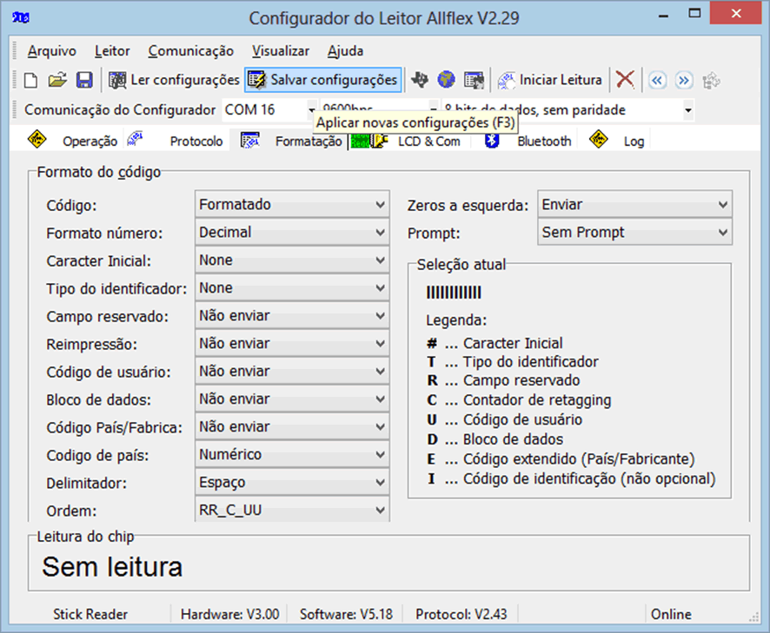
Task: Open the Código de usuário dropdown
Action: (292, 372)
